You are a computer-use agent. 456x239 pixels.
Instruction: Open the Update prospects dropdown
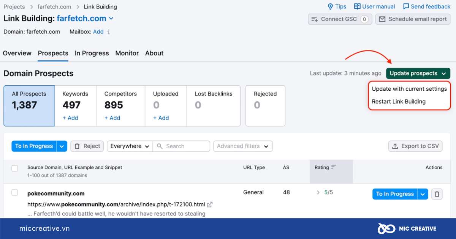(x=418, y=73)
